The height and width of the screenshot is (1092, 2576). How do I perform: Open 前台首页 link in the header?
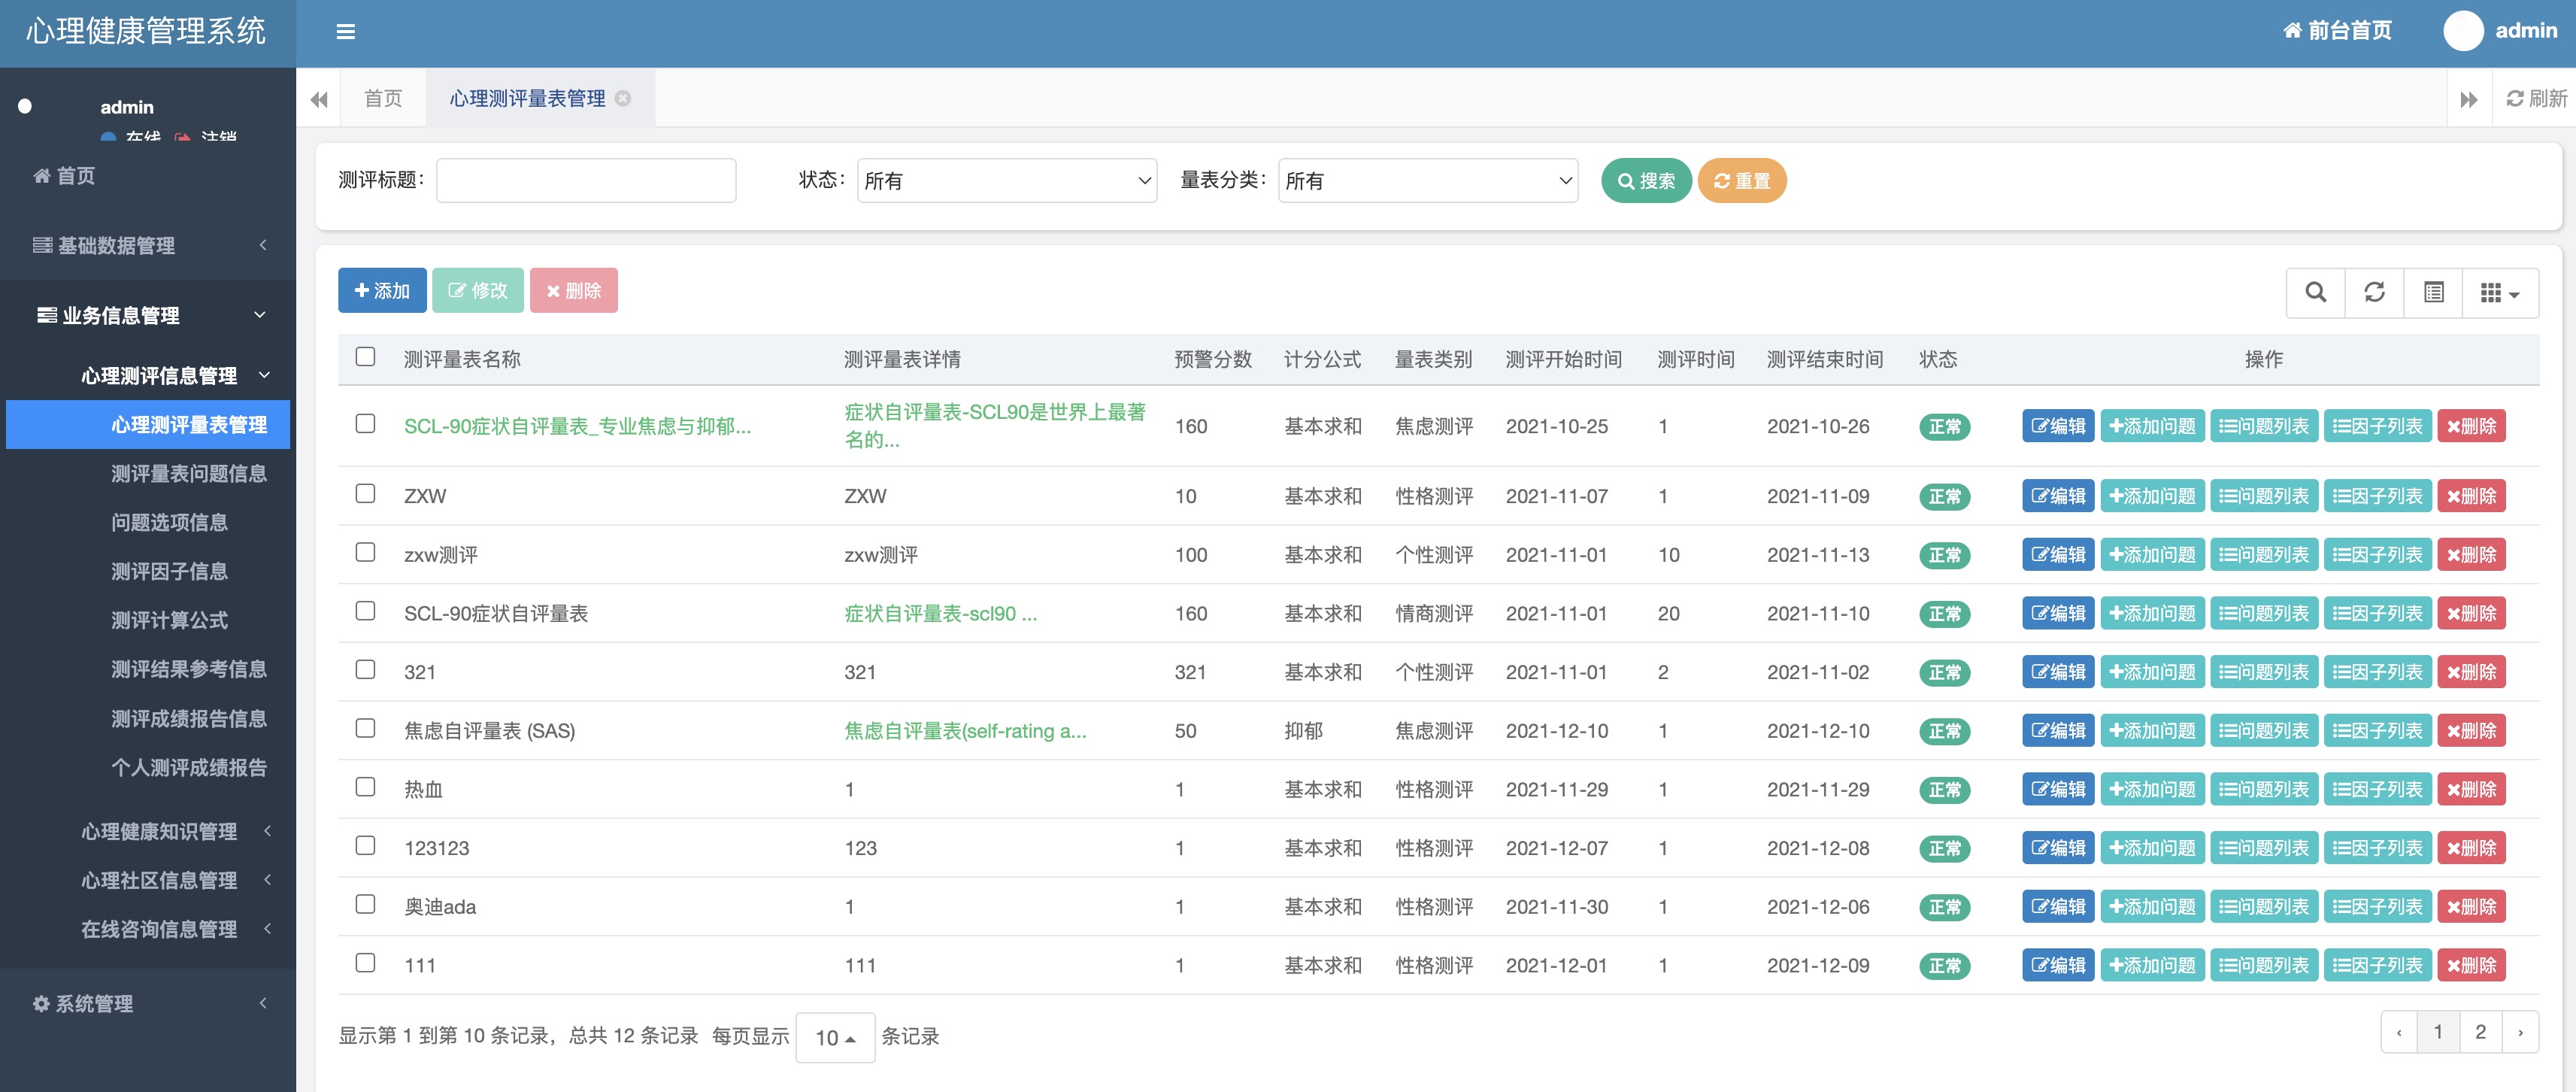click(x=2337, y=30)
